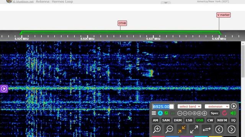Select CW demodulation mode

pos(210,120)
